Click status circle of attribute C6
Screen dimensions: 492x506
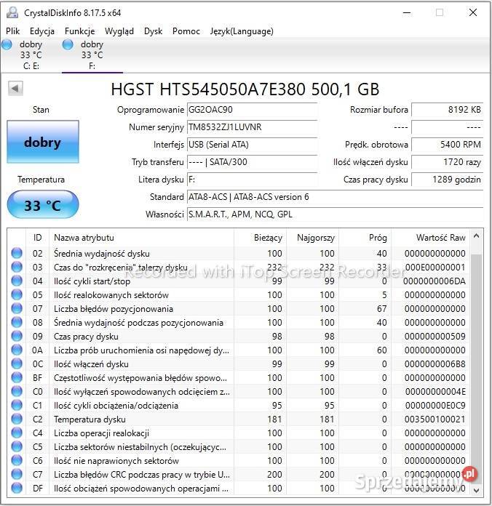(x=17, y=460)
